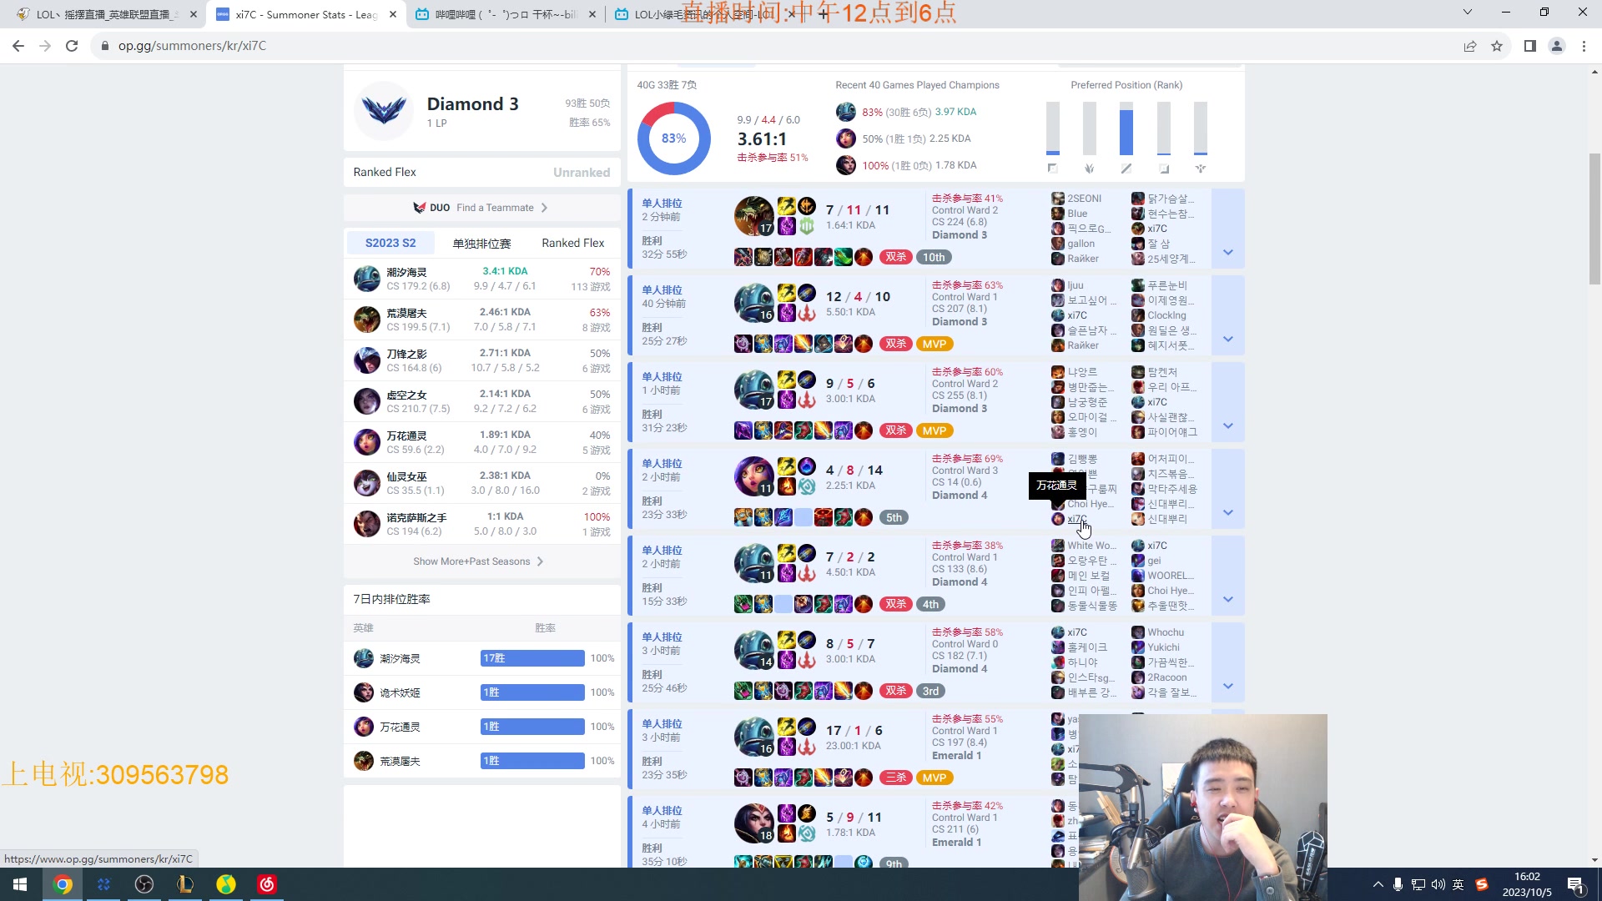The height and width of the screenshot is (901, 1602).
Task: Click the 万花通灵 champion icon in 7-day winrate
Action: [x=364, y=726]
